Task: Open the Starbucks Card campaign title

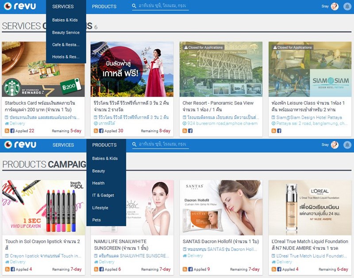Action: tap(40, 106)
